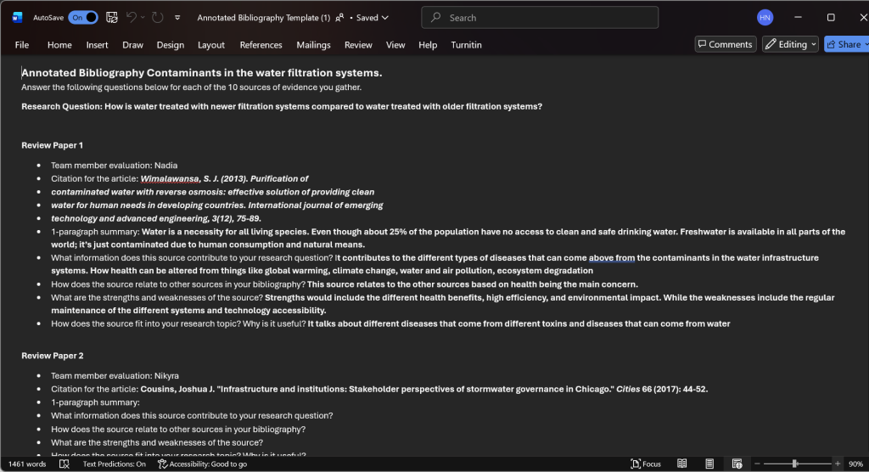
Task: Open the References ribbon tab
Action: (261, 45)
